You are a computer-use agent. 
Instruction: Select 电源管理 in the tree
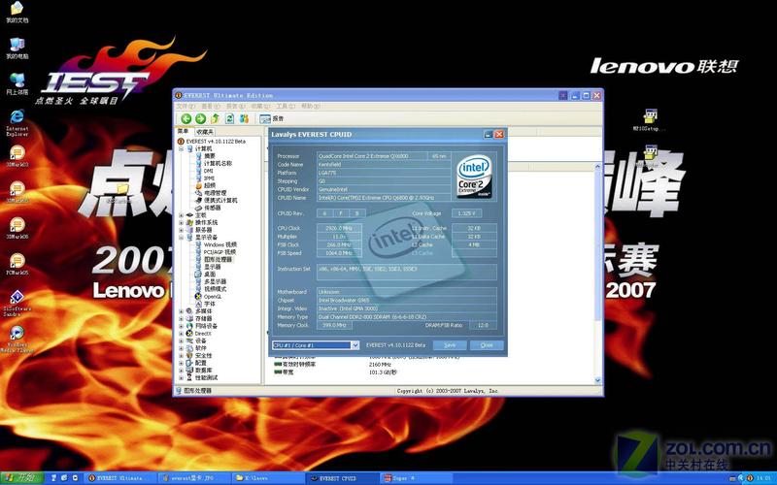click(x=215, y=193)
